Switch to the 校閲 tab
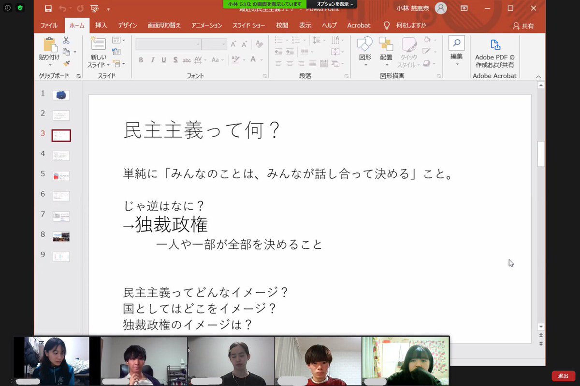 pos(282,26)
